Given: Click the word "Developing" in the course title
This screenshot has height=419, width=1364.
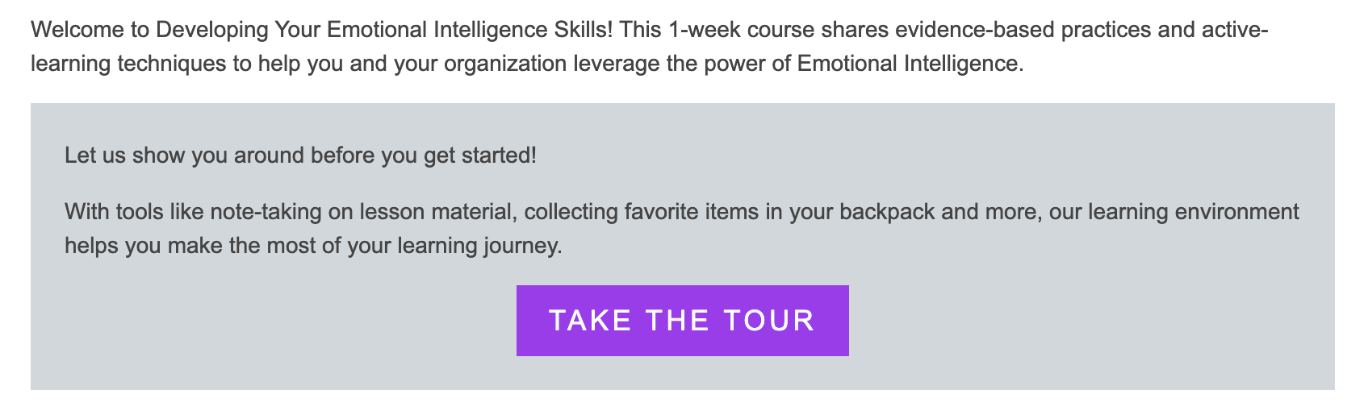Looking at the screenshot, I should [211, 31].
